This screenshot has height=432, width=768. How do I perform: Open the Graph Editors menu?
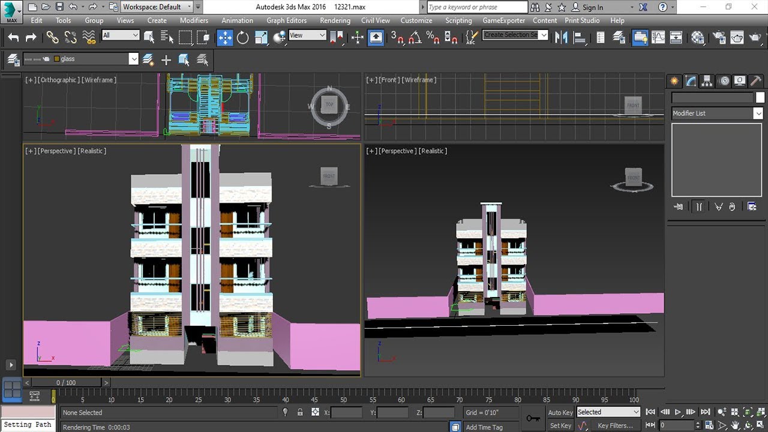click(287, 20)
